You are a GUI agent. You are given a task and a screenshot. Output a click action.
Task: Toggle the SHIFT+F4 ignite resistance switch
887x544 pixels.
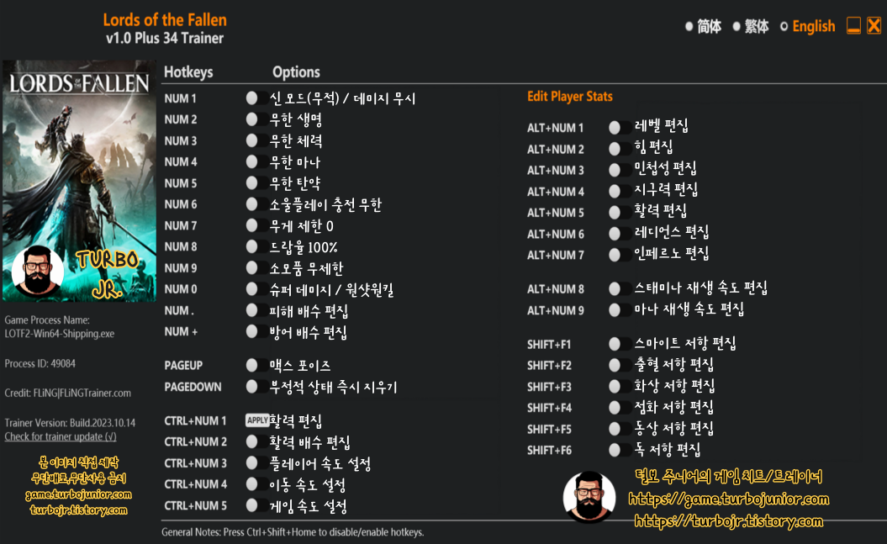click(620, 408)
